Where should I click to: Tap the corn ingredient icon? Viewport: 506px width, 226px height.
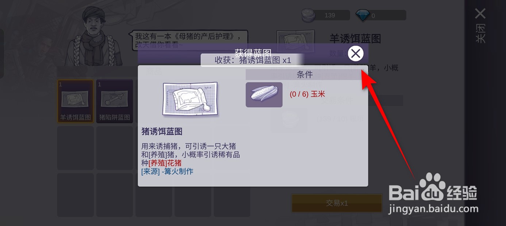tap(264, 95)
